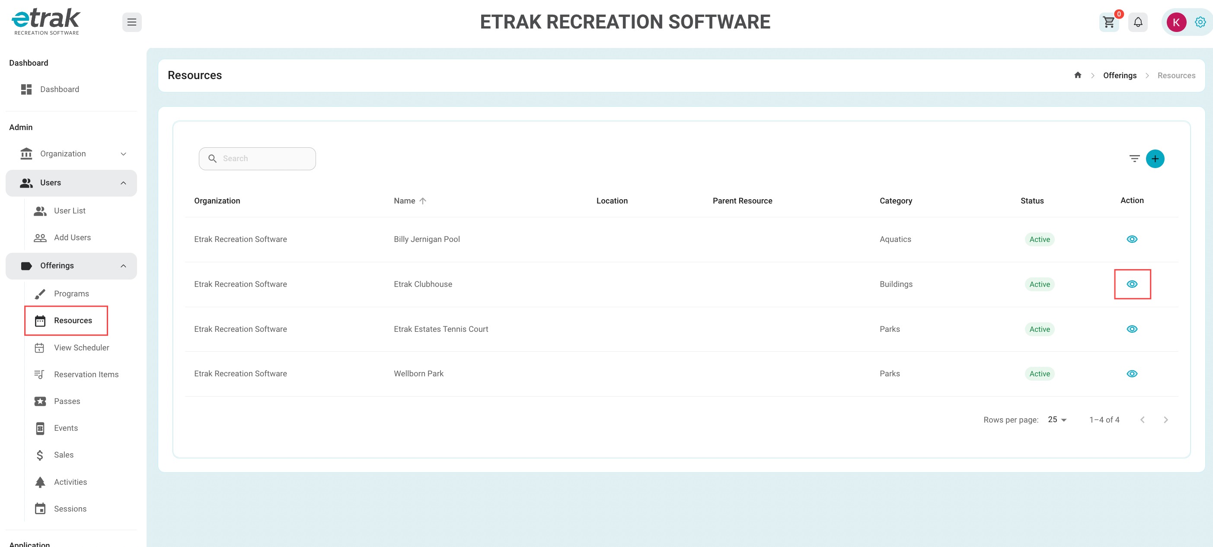Click the Offerings breadcrumb link

point(1120,76)
